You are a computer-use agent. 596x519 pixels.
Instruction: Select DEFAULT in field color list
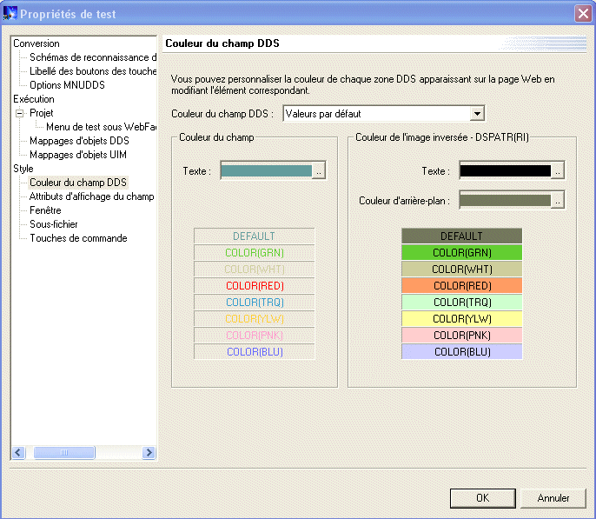254,236
